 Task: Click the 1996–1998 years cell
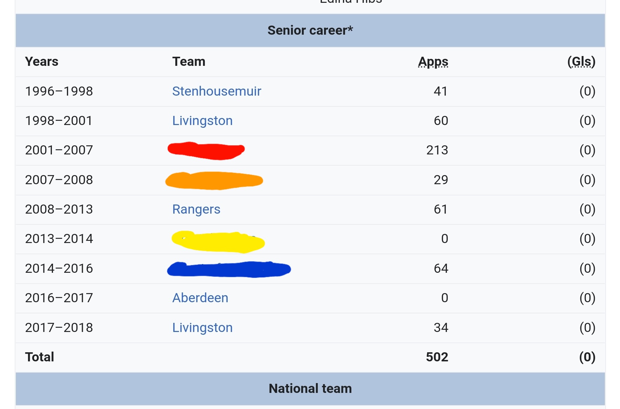pyautogui.click(x=59, y=91)
